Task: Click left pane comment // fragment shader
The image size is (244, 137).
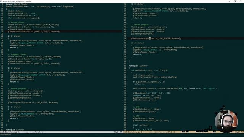Action: (17, 54)
